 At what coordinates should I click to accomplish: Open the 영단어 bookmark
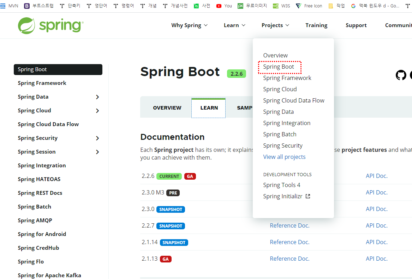point(97,6)
